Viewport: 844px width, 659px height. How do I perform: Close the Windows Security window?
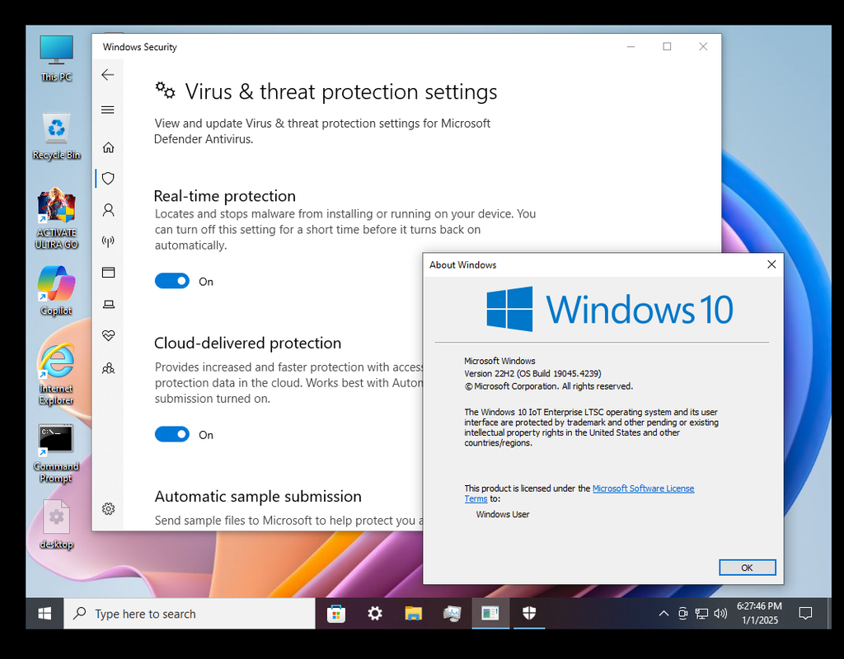[703, 47]
